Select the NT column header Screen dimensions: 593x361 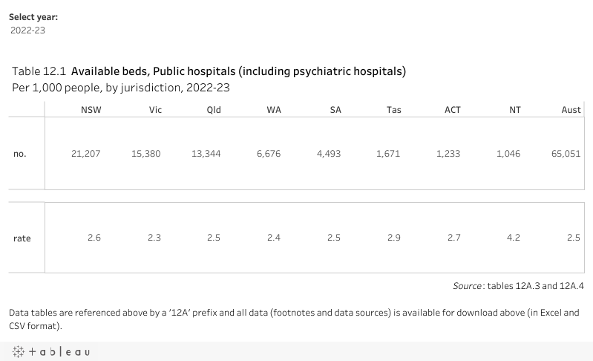click(x=515, y=110)
